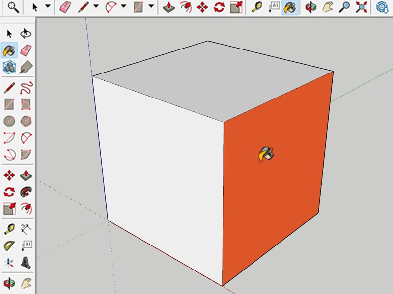Select the Pie tool
Image resolution: width=393 pixels, height=294 pixels.
pos(26,154)
